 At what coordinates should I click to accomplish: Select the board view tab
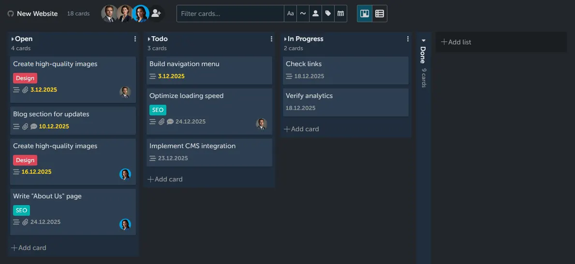tap(365, 14)
